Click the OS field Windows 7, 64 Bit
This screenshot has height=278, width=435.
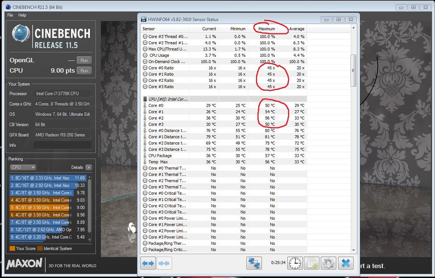(x=63, y=114)
